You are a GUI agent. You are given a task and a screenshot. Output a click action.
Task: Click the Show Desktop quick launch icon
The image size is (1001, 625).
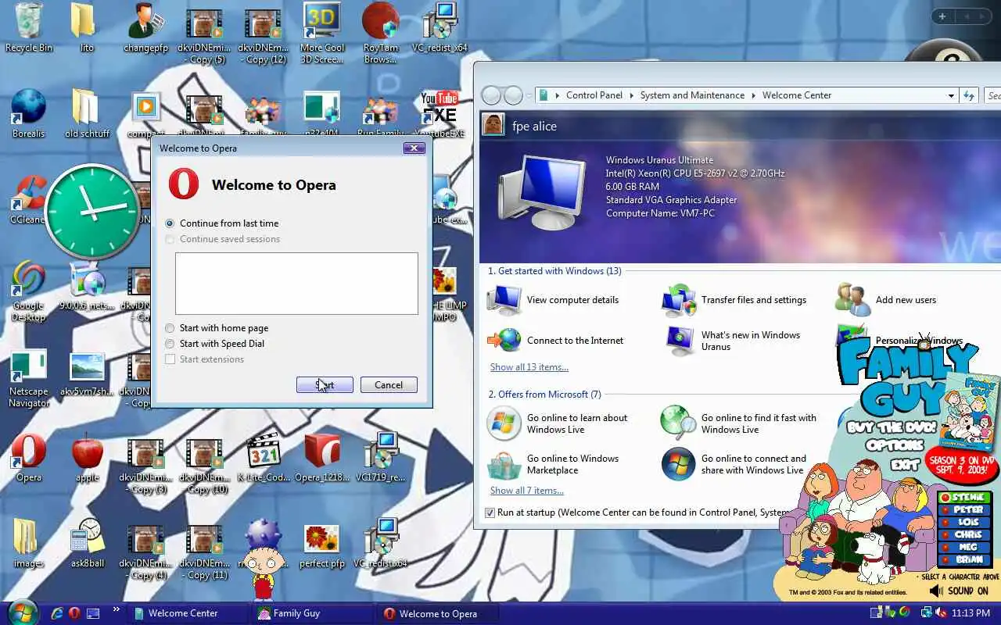point(93,613)
